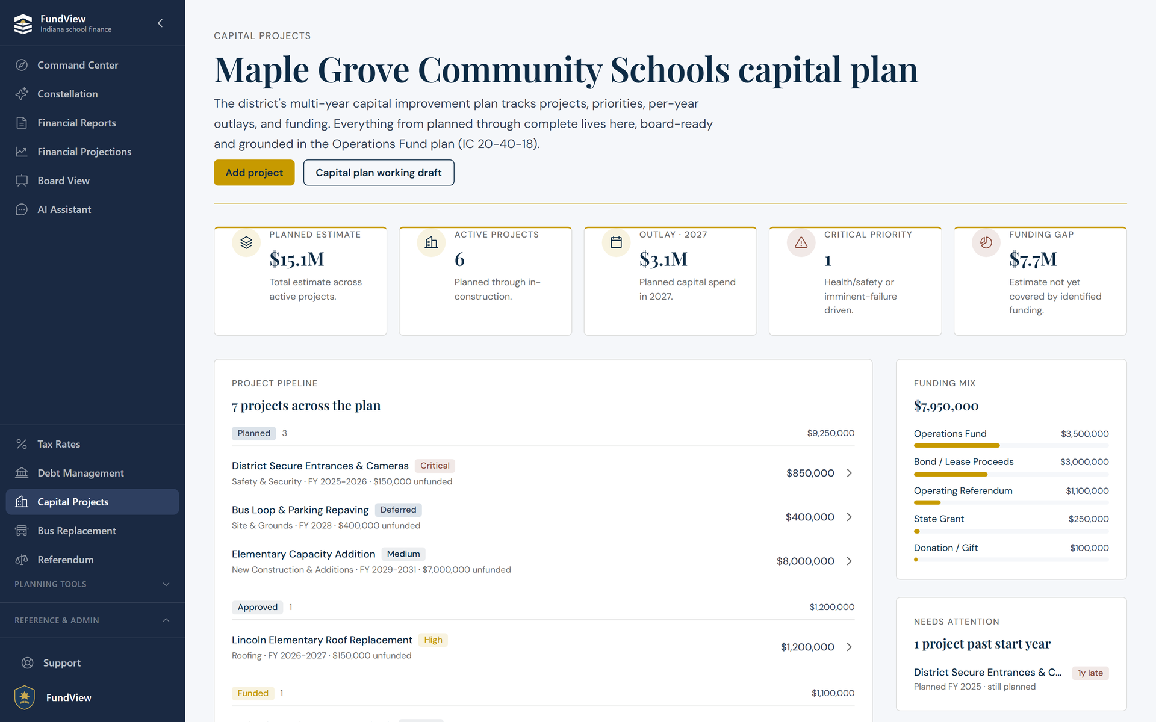Go to Constellation page
This screenshot has width=1156, height=722.
pos(92,94)
